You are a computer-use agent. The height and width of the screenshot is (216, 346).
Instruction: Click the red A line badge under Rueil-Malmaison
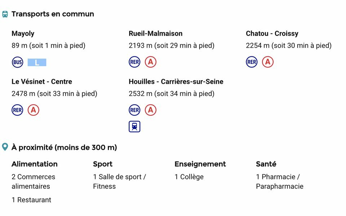click(x=151, y=62)
